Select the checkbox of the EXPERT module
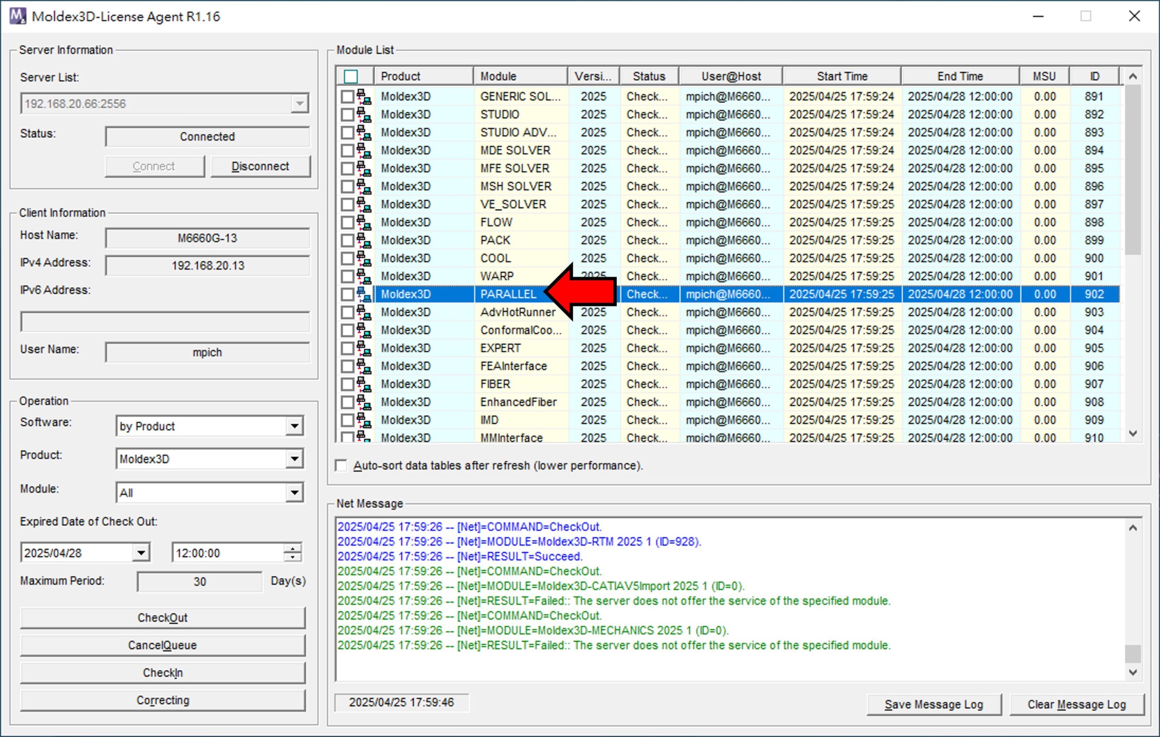The width and height of the screenshot is (1160, 737). (348, 348)
